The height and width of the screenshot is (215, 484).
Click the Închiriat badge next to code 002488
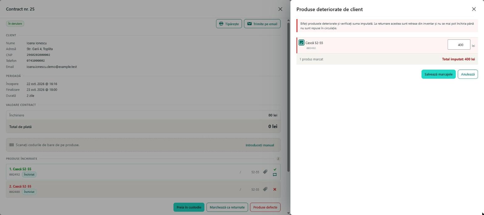click(29, 192)
